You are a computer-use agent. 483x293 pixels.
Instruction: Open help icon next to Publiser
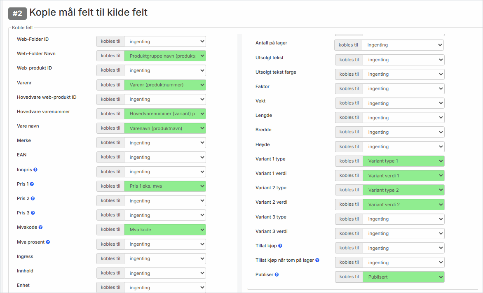click(x=277, y=274)
